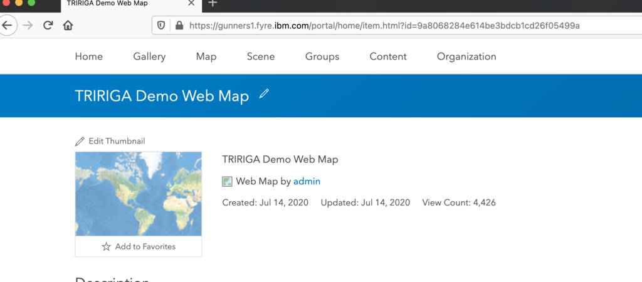Click the Web Map type icon
Image resolution: width=642 pixels, height=282 pixels.
click(x=227, y=181)
